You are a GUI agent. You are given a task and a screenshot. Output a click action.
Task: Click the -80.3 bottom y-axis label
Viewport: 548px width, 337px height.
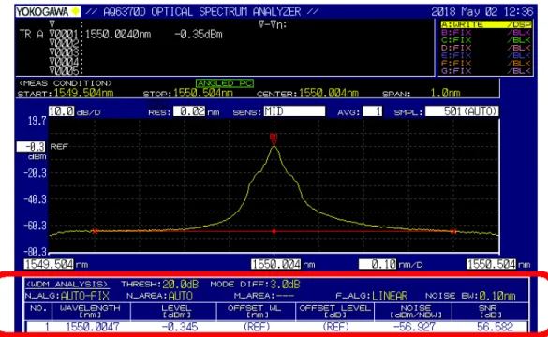coord(35,252)
